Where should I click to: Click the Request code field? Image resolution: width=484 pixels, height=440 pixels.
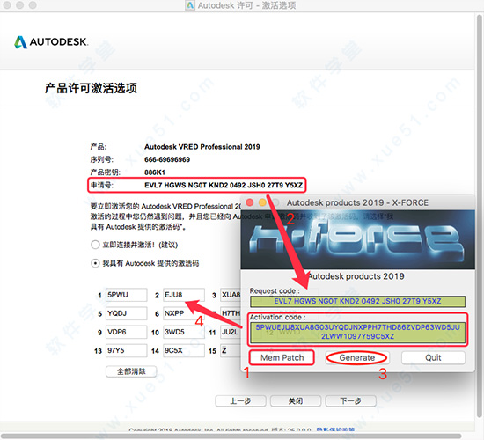coord(357,301)
